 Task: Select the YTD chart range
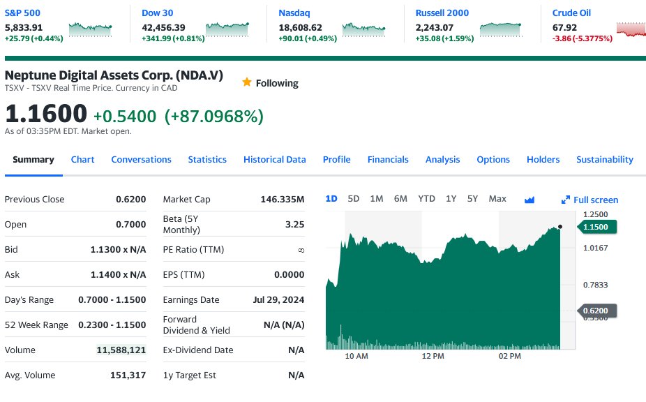tap(426, 199)
